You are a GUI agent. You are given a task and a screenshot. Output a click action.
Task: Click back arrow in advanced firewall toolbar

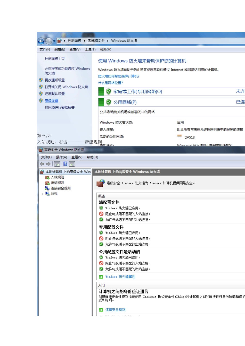point(42,164)
